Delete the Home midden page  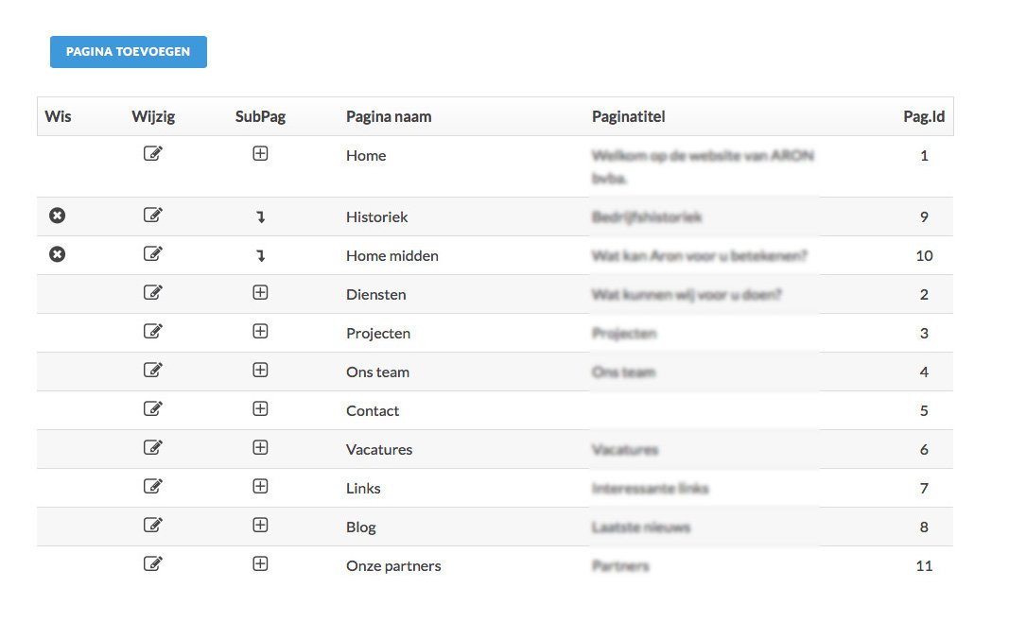[58, 254]
